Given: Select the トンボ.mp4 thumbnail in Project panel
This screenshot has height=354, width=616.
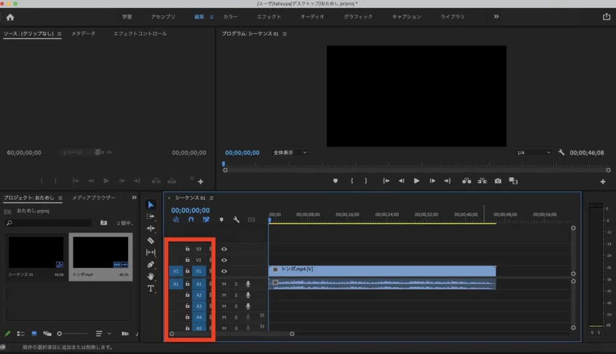Looking at the screenshot, I should 100,252.
